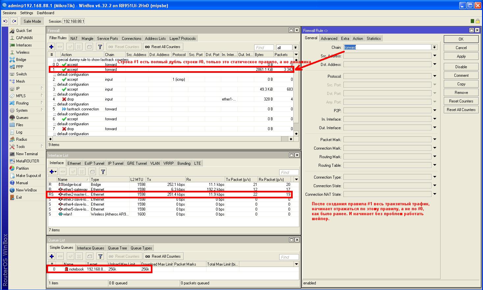The width and height of the screenshot is (483, 290).
Task: Expand the MPLS submenu in the sidebar
Action: pyautogui.click(x=42, y=96)
